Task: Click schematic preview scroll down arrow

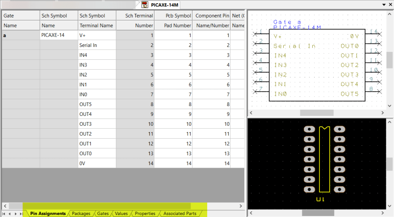Action: (389, 106)
